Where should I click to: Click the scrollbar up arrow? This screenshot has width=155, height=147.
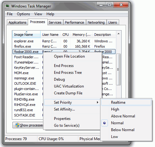pos(119,34)
